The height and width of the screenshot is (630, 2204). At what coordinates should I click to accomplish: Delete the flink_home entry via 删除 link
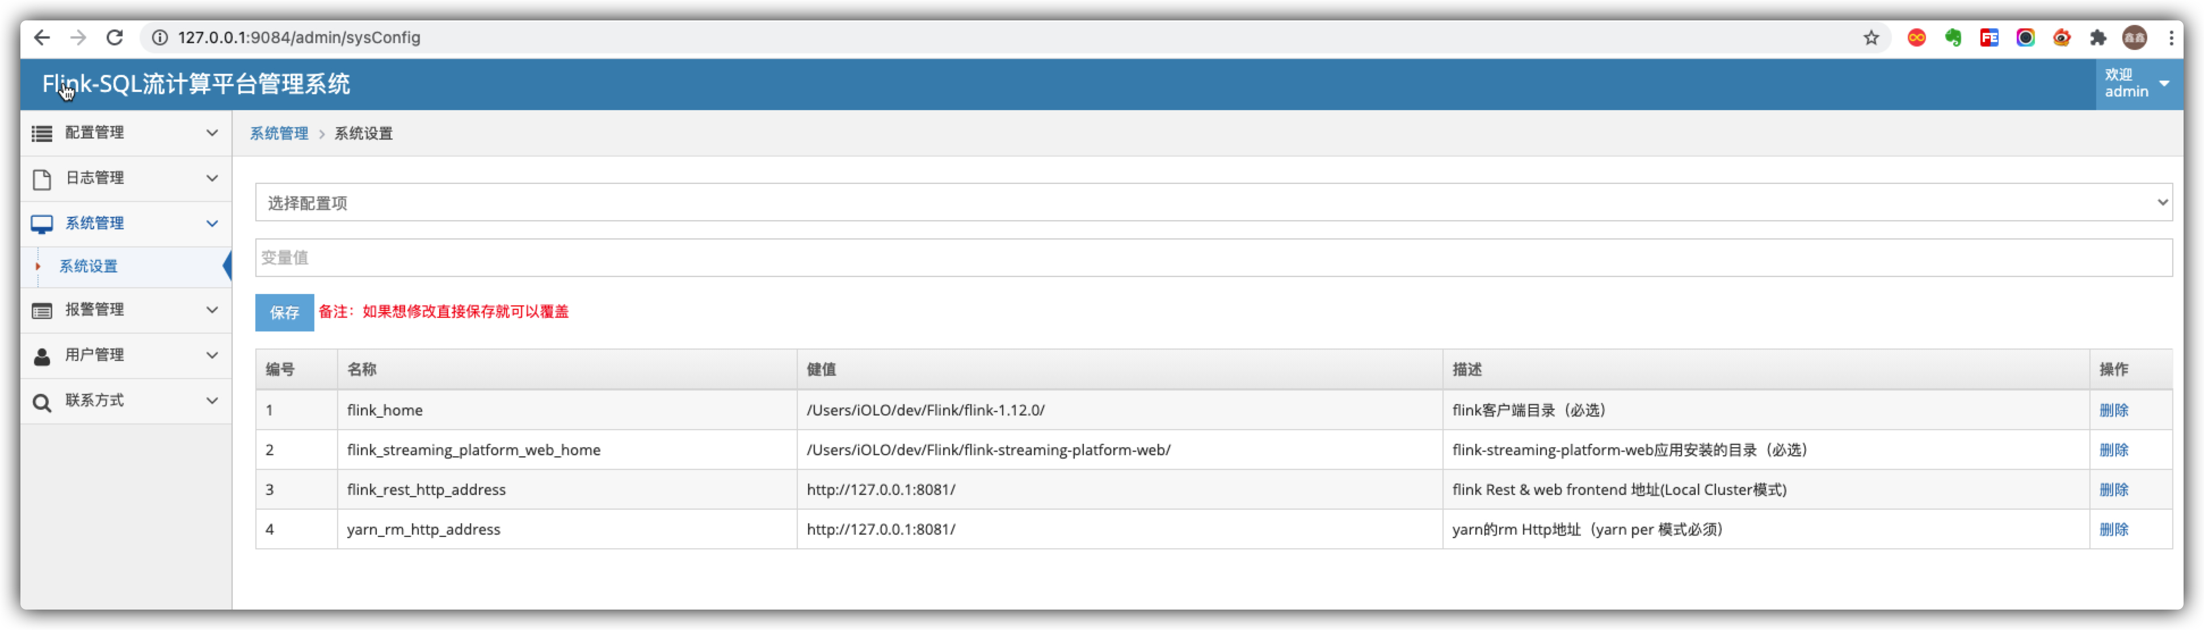pos(2114,410)
